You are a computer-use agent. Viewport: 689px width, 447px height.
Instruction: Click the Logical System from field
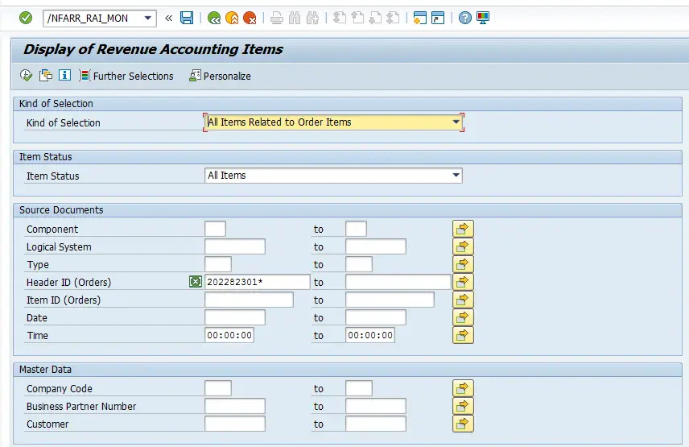pos(235,246)
